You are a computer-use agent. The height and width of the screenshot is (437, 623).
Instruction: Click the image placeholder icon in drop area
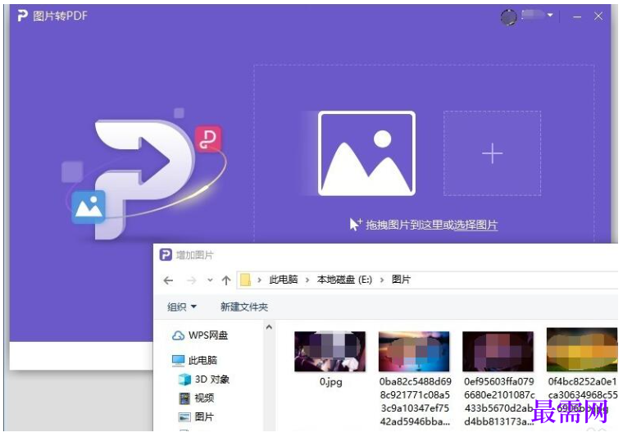pos(366,153)
